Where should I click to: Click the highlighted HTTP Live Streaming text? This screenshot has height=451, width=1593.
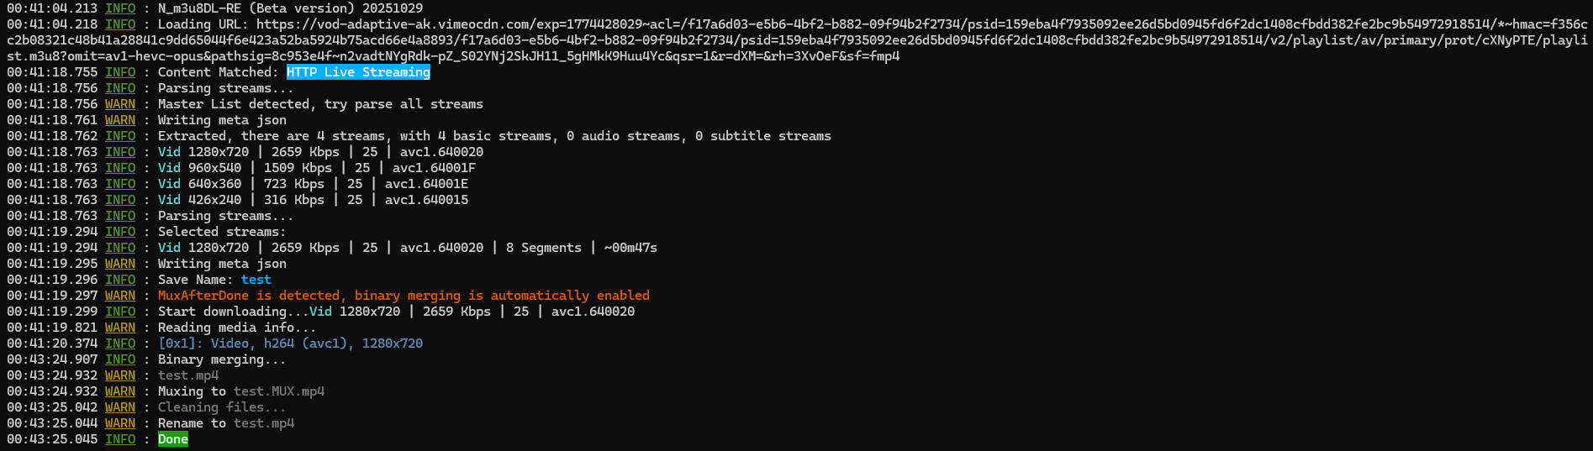point(358,72)
